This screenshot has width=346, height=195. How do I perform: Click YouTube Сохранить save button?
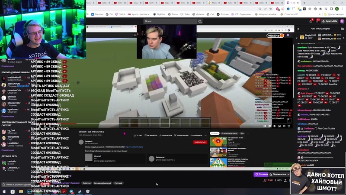point(196,135)
